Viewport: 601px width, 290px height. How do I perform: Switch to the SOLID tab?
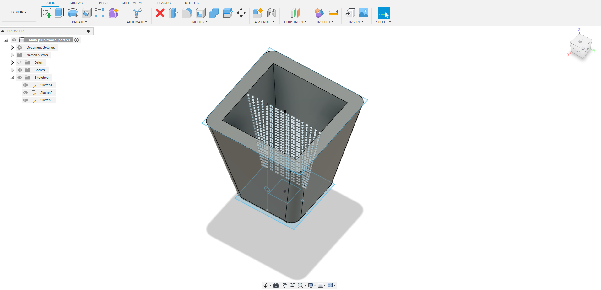[x=50, y=3]
